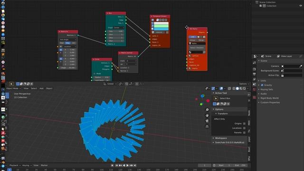Open the Object Mode dropdown

tap(13, 88)
